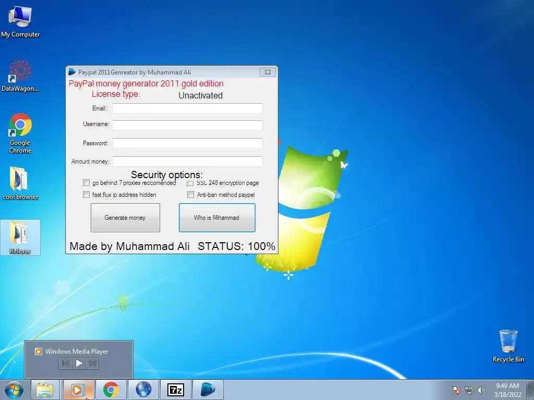Open the My Computer desktop icon
This screenshot has height=400, width=534.
tap(20, 21)
